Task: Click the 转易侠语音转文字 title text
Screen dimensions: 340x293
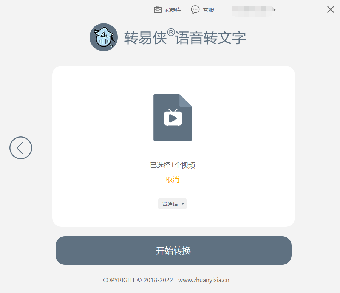Action: click(x=185, y=37)
